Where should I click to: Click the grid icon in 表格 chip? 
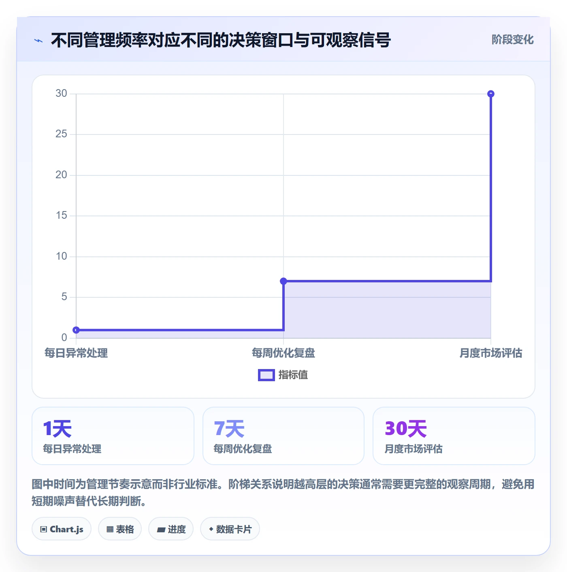(110, 529)
